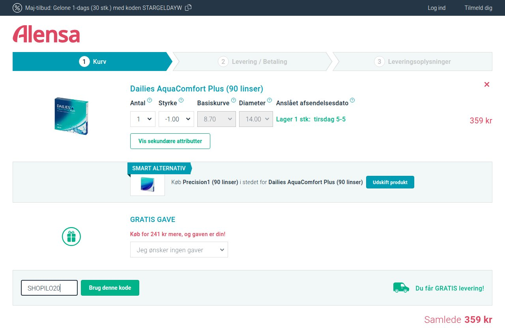Open Dailies AquaComfort Plus (90 linser) title link
Screen dimensions: 505x328
[196, 89]
